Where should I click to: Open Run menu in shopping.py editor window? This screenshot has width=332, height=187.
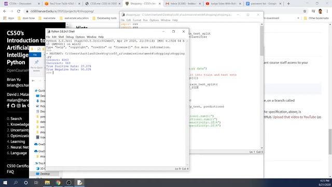145,20
